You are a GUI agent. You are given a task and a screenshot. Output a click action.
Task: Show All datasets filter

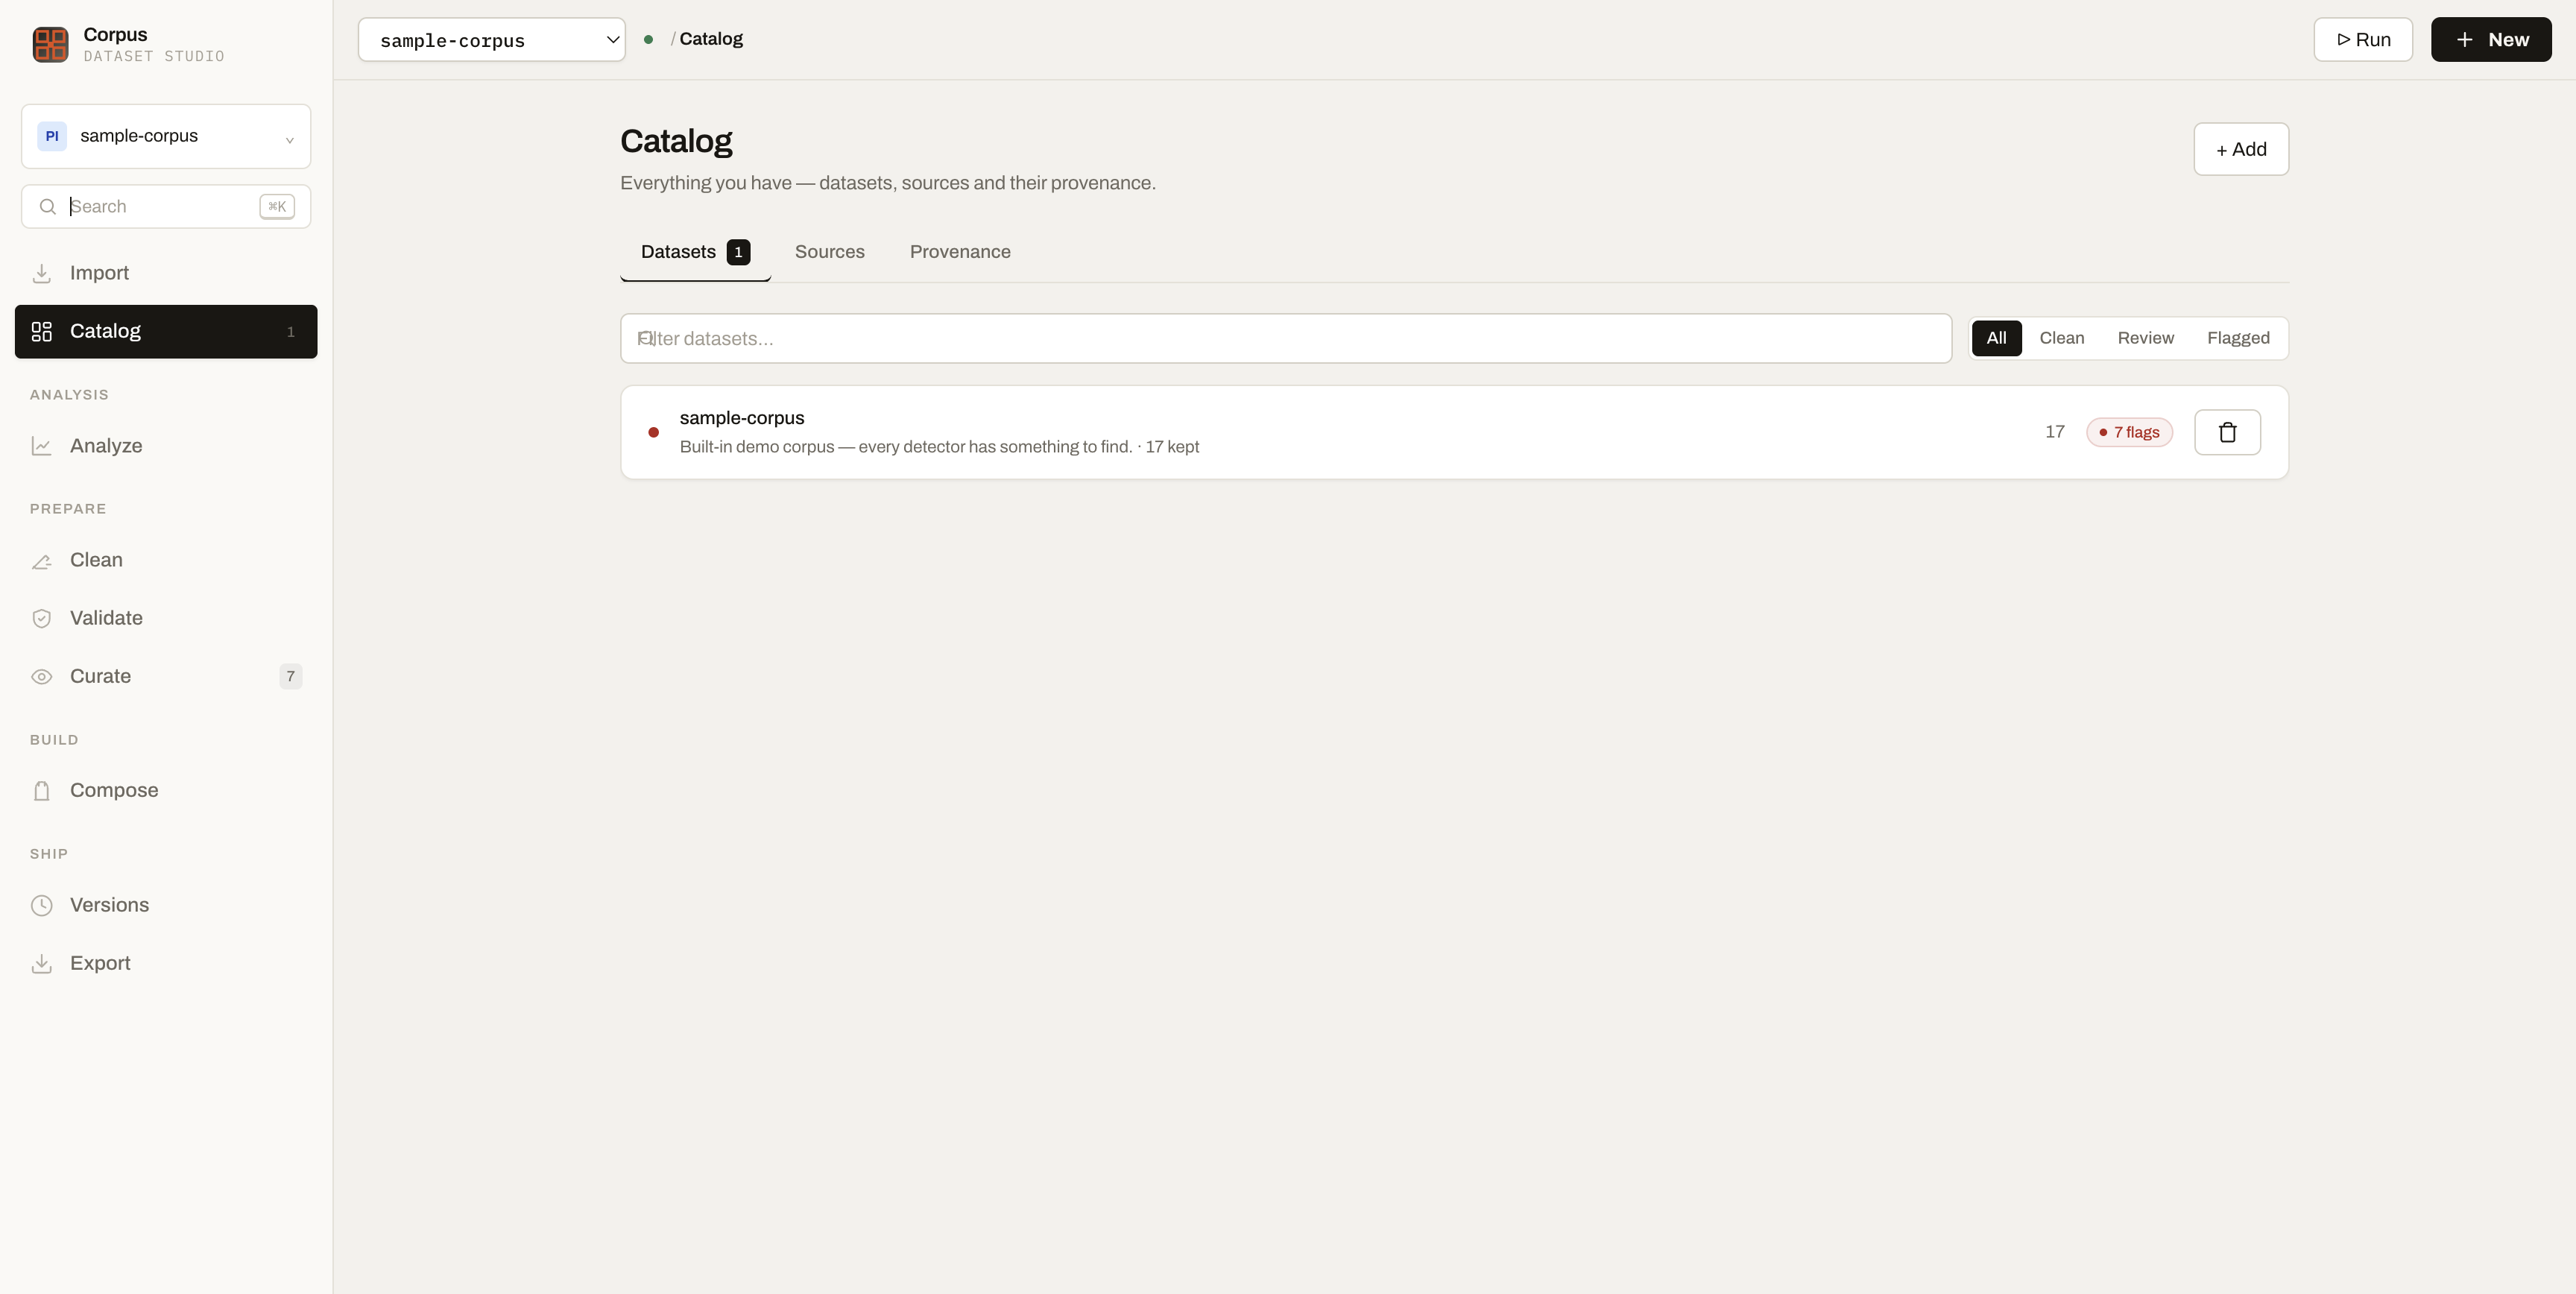point(1996,338)
